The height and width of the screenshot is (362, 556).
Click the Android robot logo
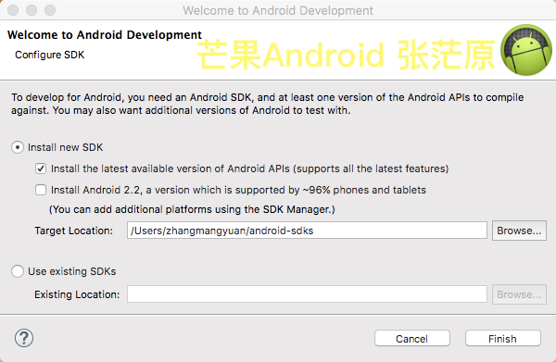tap(526, 50)
